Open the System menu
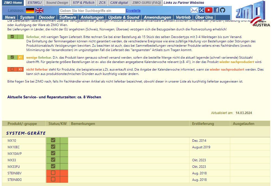 [27, 17]
